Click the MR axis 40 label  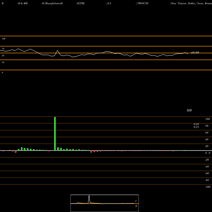tap(207, 139)
